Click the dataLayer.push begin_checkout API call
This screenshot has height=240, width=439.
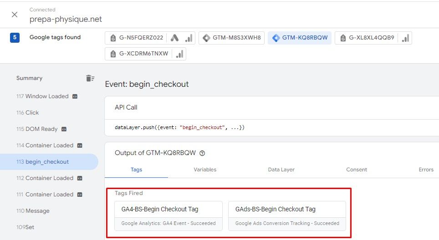click(179, 127)
